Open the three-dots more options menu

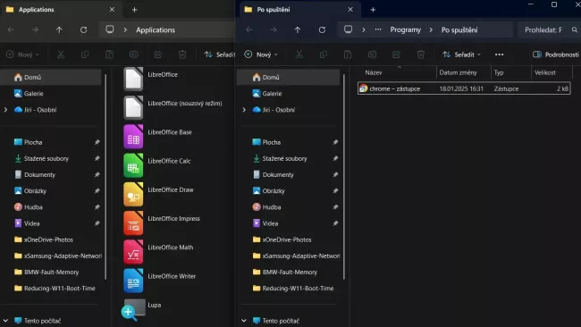tap(499, 54)
